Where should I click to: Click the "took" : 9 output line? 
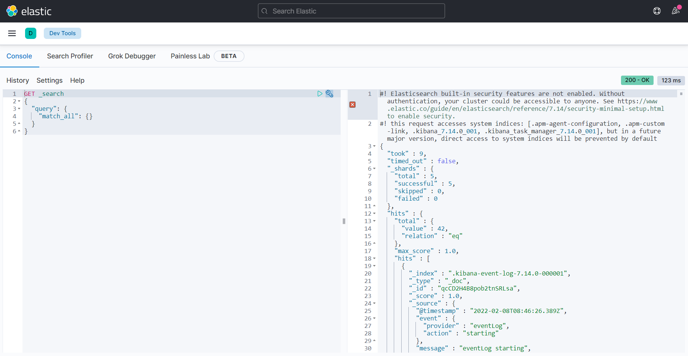(x=407, y=153)
